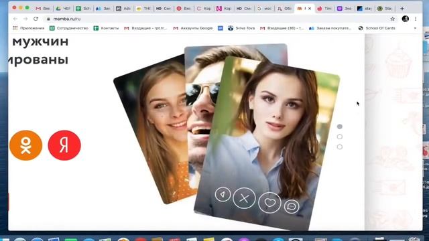Open the Входящие - rpt.tr... bookmark
Image resolution: width=429 pixels, height=241 pixels.
(x=145, y=28)
